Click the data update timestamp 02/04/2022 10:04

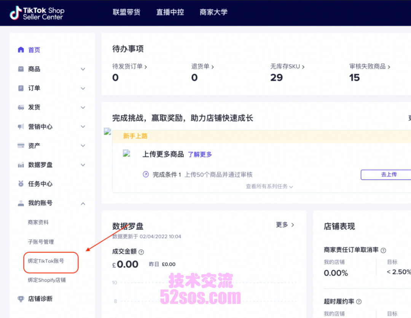pos(160,237)
